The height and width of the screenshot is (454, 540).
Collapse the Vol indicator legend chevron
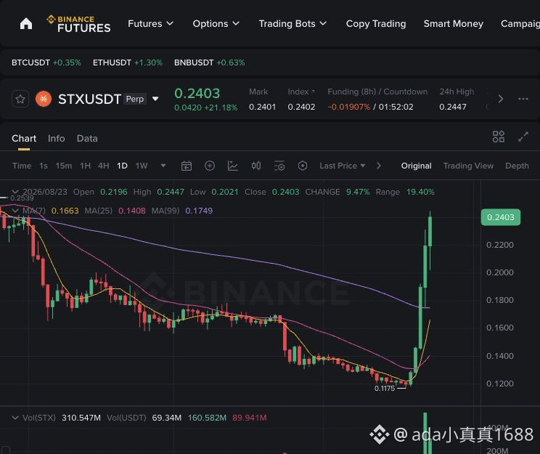(x=15, y=418)
